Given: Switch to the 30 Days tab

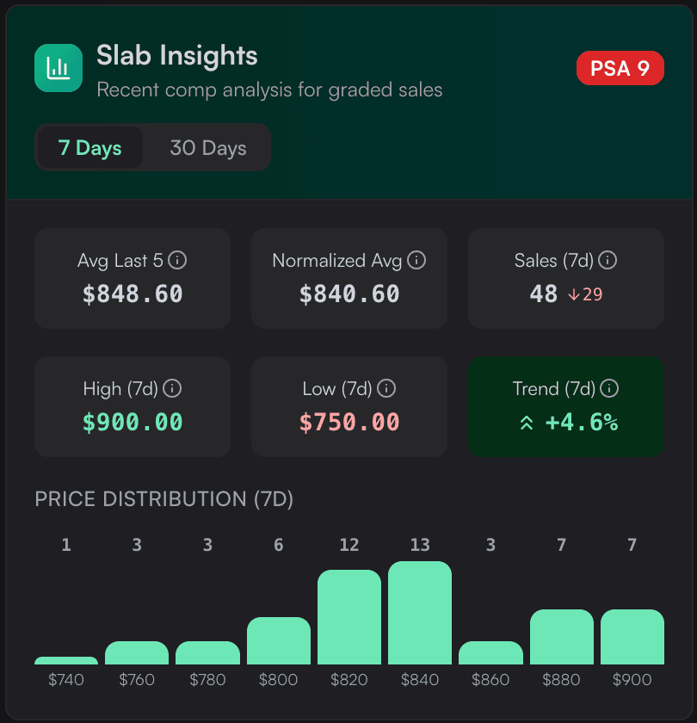Looking at the screenshot, I should coord(208,147).
